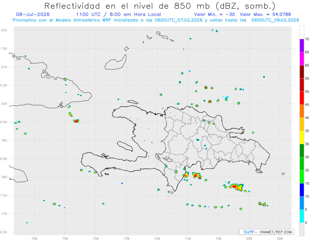Viewport: 314px width, 242px height.
Task: Select the orange 40-45 dBZ color band
Action: [x=302, y=111]
